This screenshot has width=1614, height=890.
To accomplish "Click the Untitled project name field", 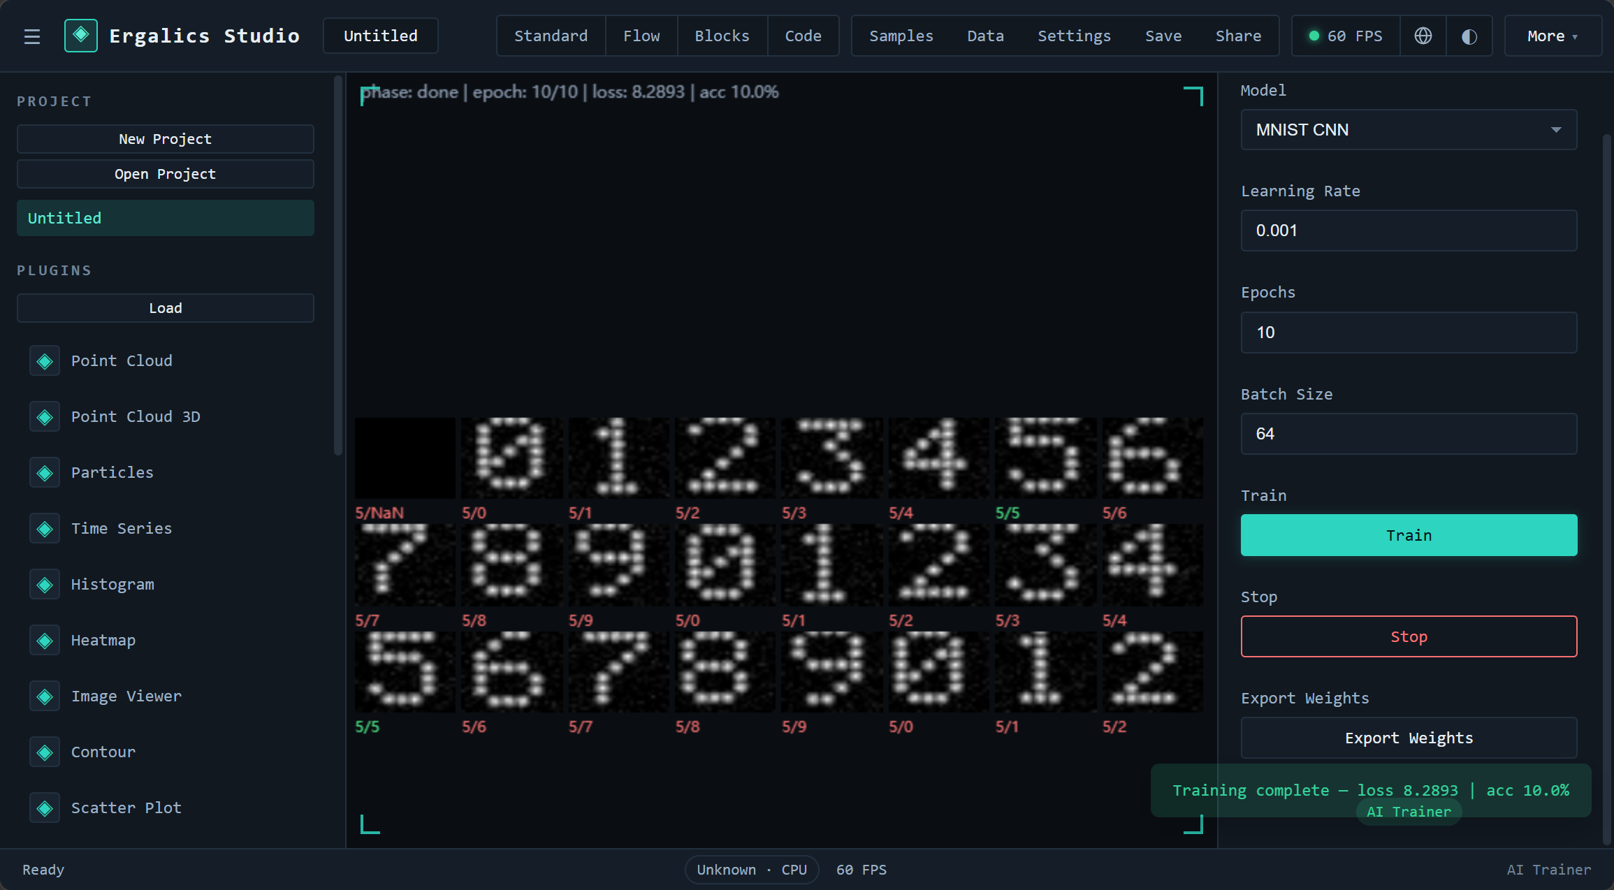I will [x=381, y=36].
